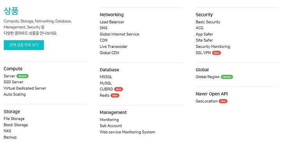Select Sub Account under Management
Viewport: 281px width, 142px height.
click(111, 126)
